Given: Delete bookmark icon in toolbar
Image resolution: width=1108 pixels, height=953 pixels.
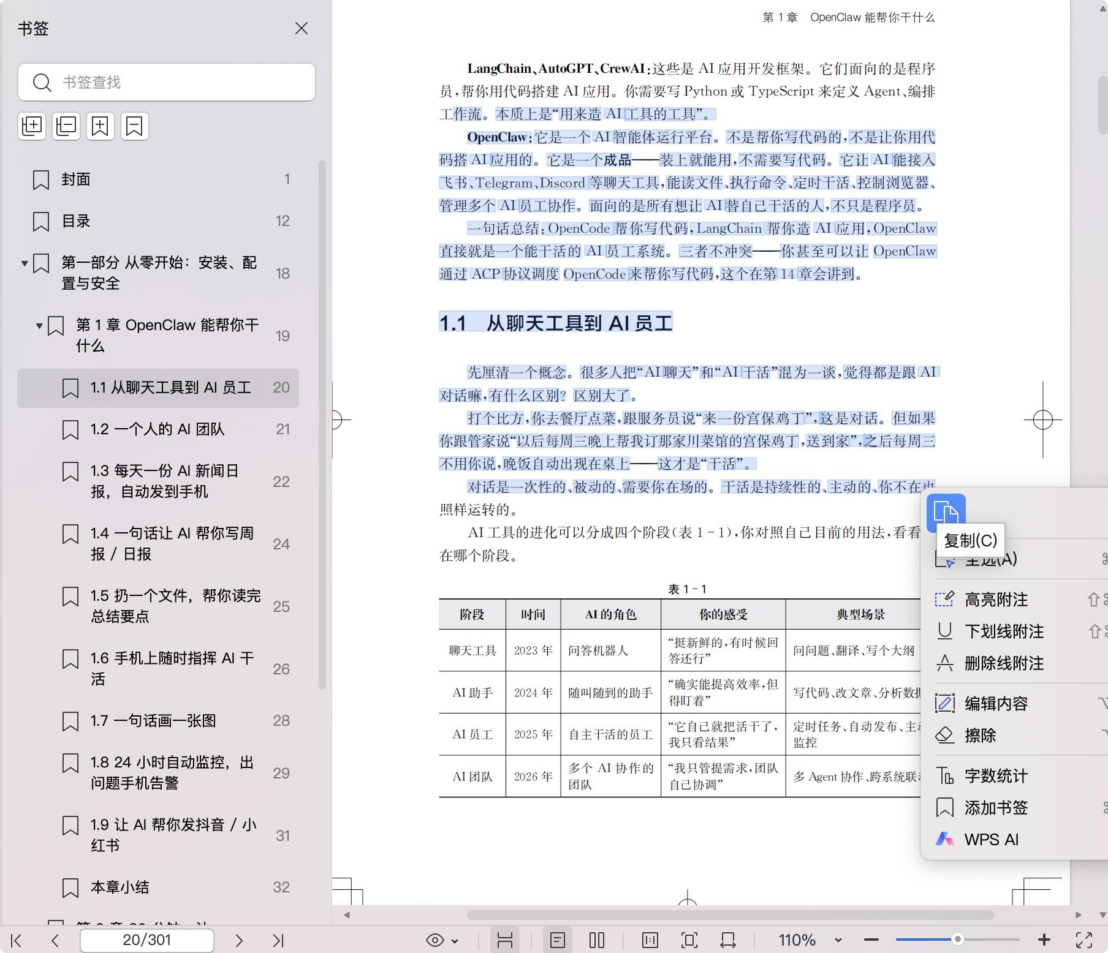Looking at the screenshot, I should [135, 126].
